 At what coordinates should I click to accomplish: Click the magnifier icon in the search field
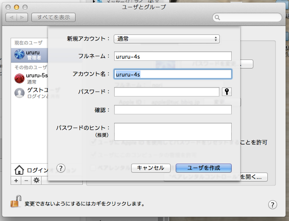pos(217,17)
